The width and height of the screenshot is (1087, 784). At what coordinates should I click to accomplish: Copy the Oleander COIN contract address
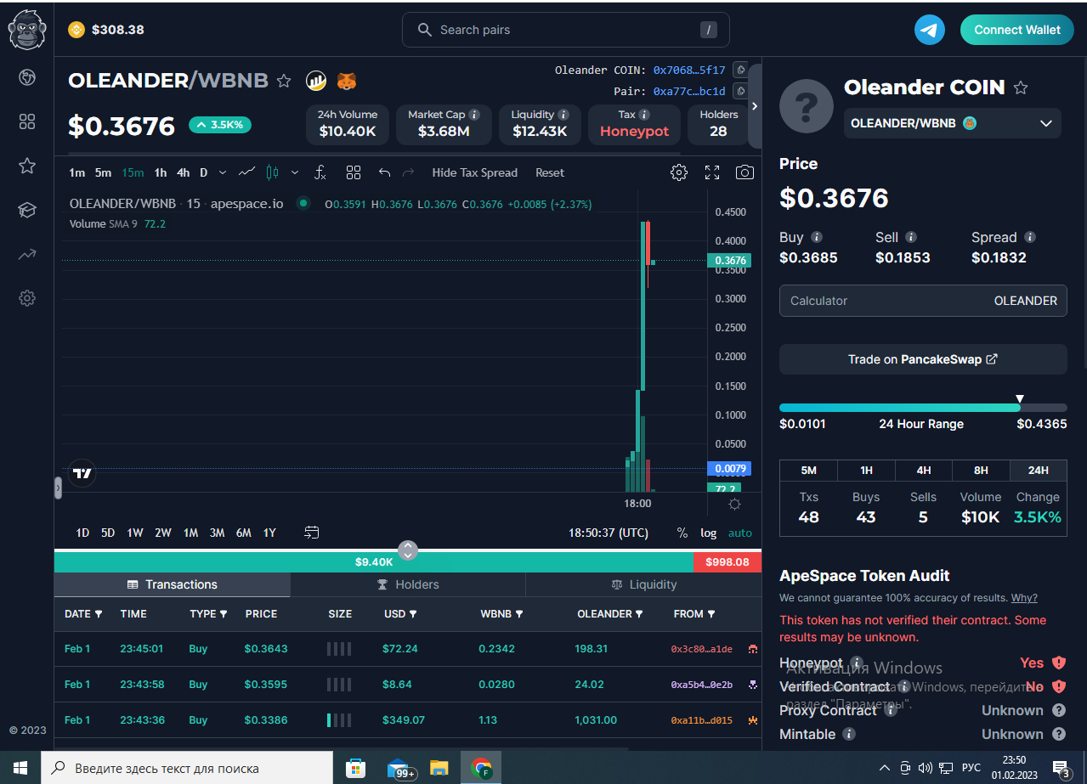click(740, 70)
